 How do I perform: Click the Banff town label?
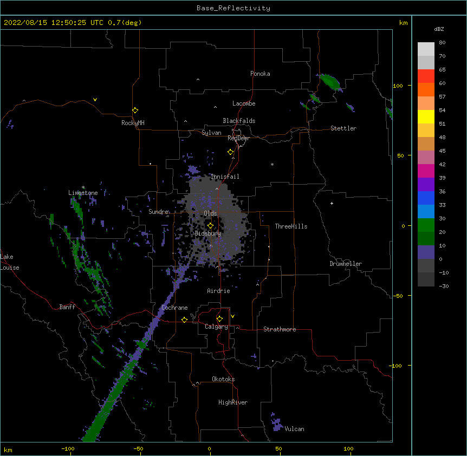click(x=67, y=307)
